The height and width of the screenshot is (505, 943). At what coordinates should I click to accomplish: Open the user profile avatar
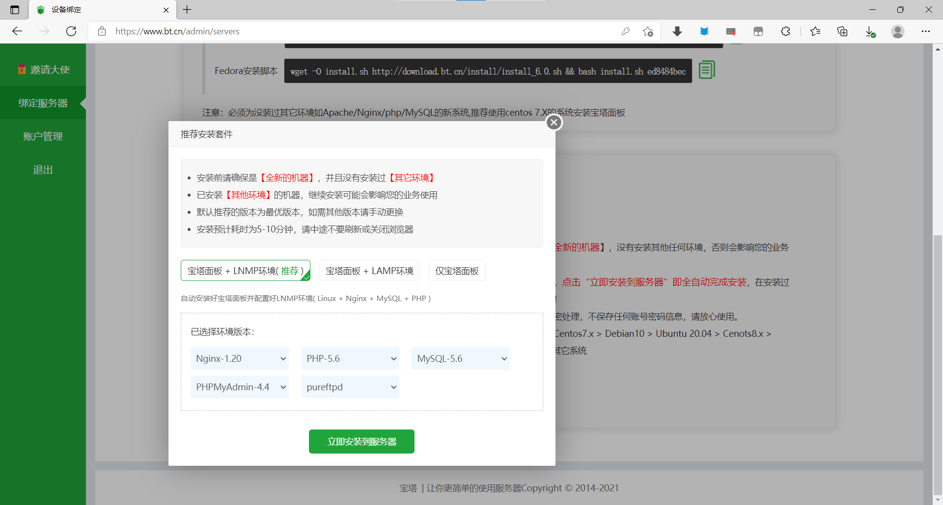click(x=898, y=31)
